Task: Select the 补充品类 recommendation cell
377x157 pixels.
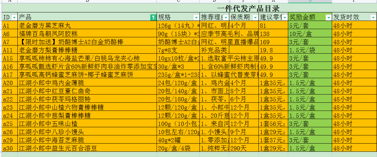Action: tap(215, 50)
